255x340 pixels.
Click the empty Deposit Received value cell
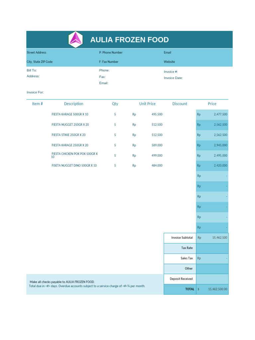pos(212,279)
